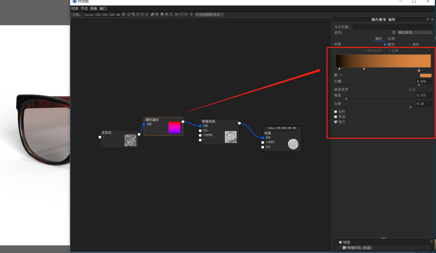Click the 几何图形节点 toolbar button
Viewport: 436px width, 253px height.
pos(210,15)
